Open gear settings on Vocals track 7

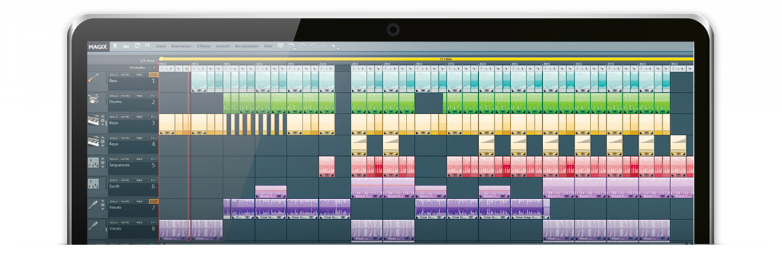click(103, 205)
